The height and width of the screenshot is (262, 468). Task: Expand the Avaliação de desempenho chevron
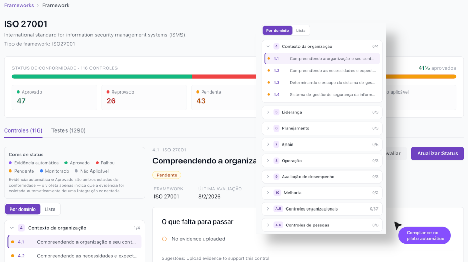click(268, 177)
